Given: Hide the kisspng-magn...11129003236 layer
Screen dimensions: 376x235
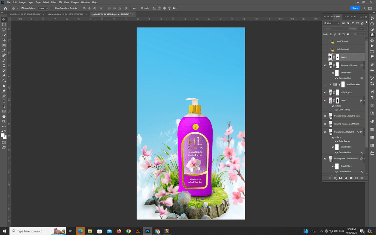Looking at the screenshot, I should tap(325, 124).
